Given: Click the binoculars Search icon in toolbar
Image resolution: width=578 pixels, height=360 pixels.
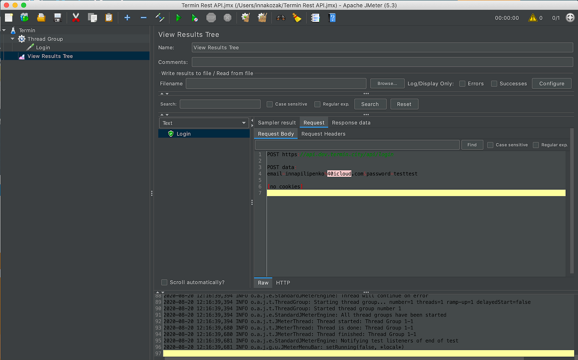Looking at the screenshot, I should (x=281, y=18).
